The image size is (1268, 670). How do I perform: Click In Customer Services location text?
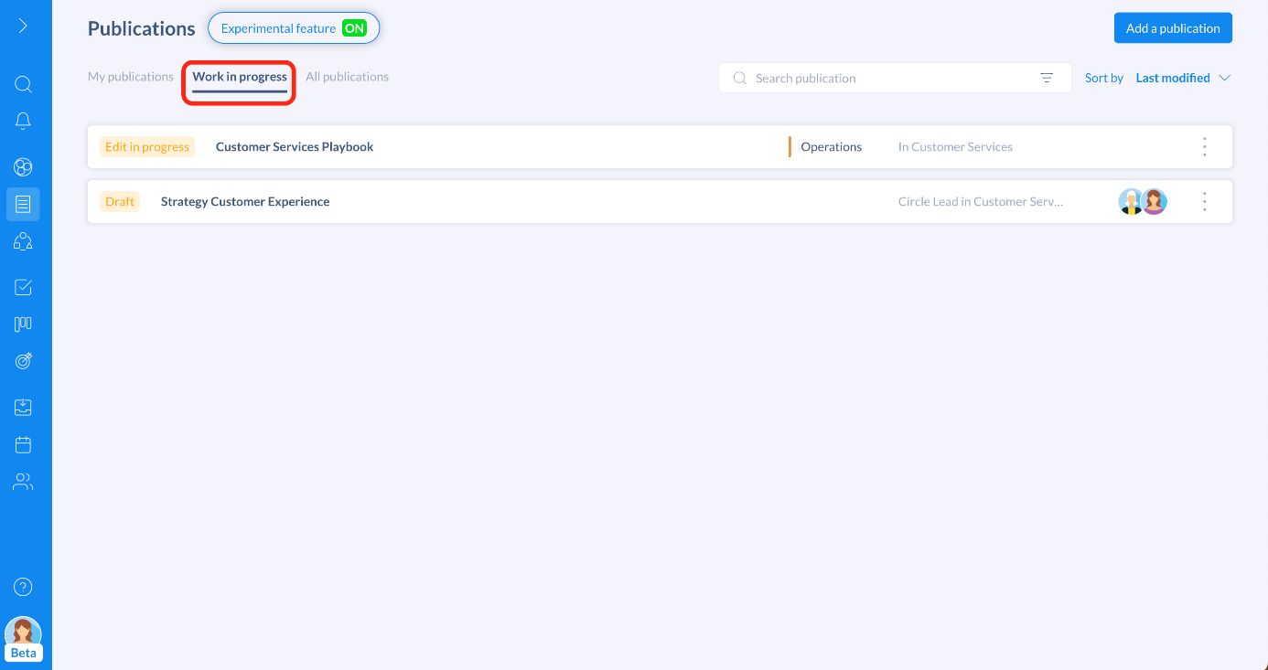(x=955, y=146)
